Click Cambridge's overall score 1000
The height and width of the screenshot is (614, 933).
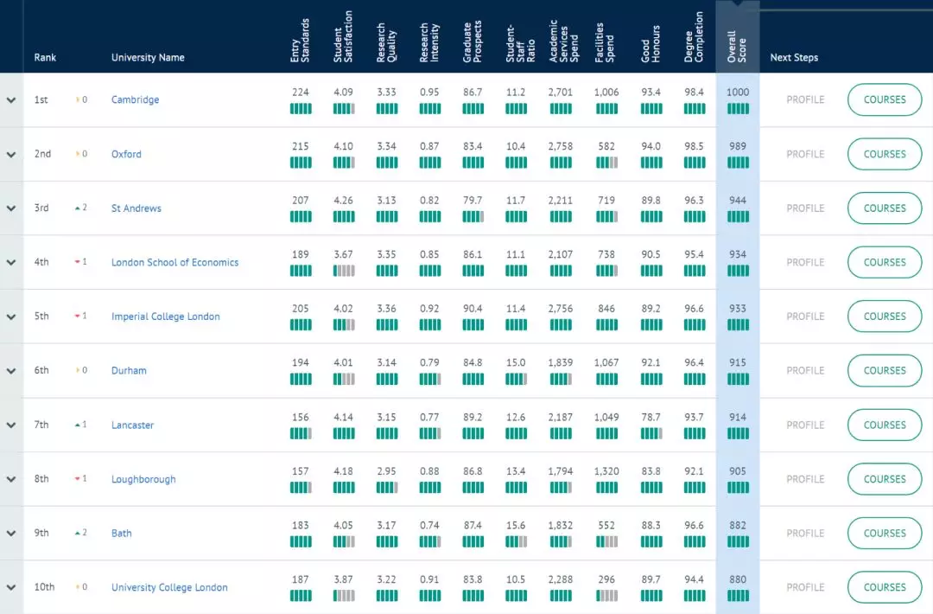pyautogui.click(x=738, y=93)
